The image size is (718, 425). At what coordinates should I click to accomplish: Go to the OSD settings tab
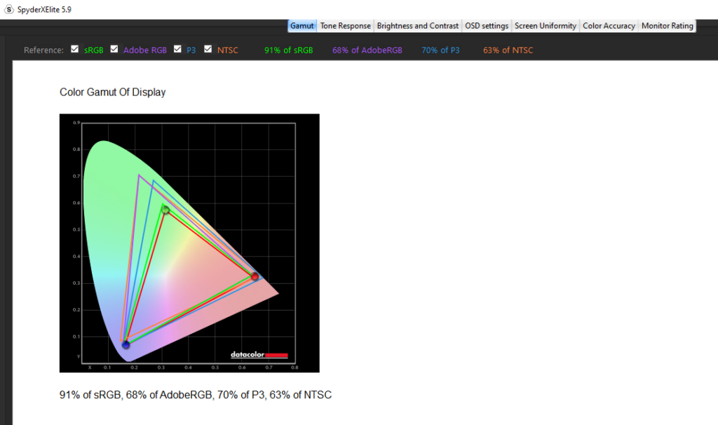point(486,26)
